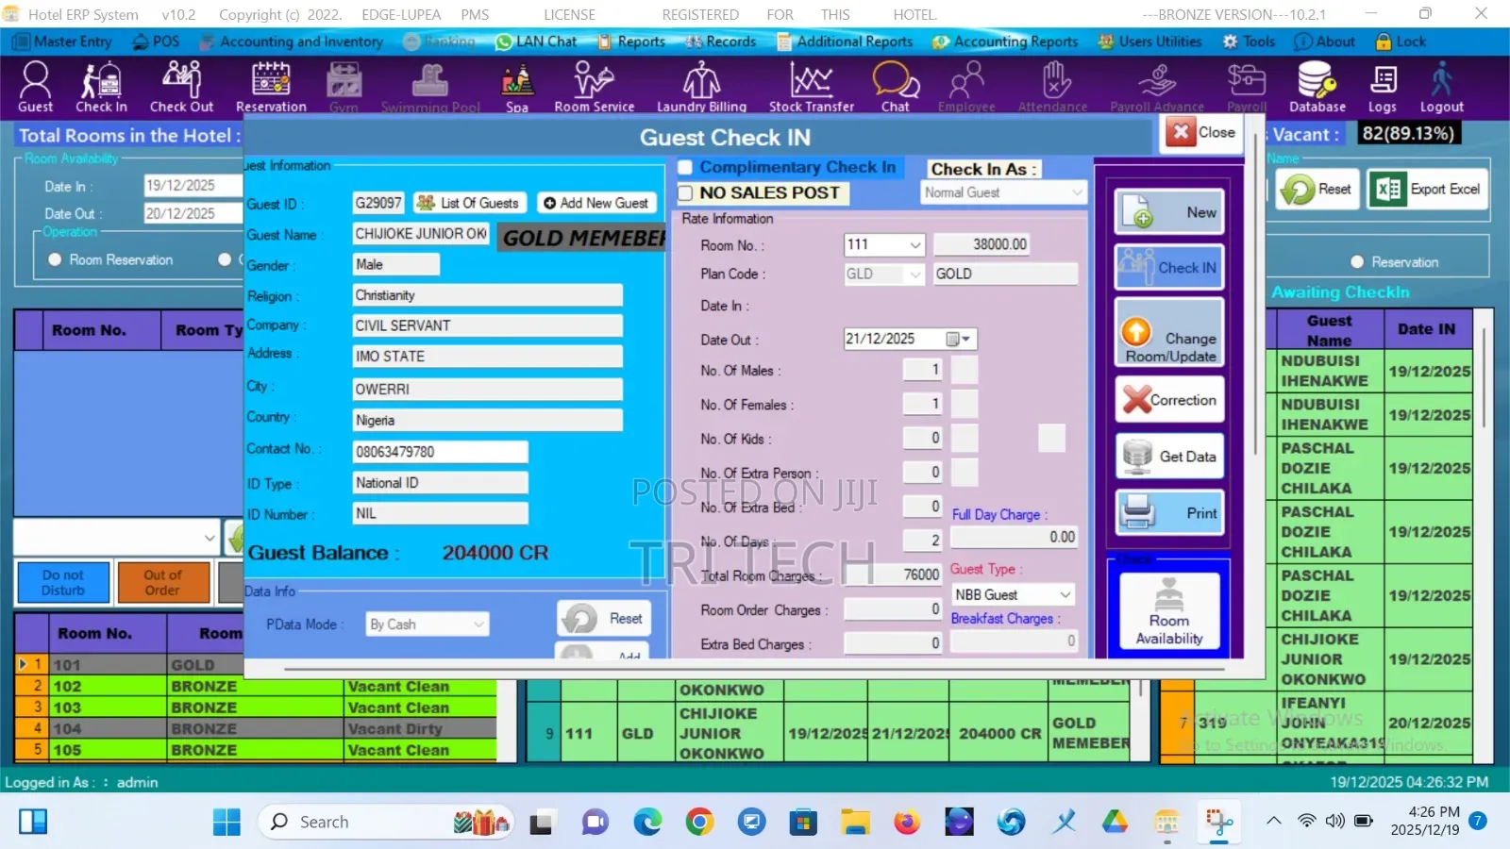Open the Users Utilities menu
Viewport: 1510px width, 849px height.
click(1150, 42)
